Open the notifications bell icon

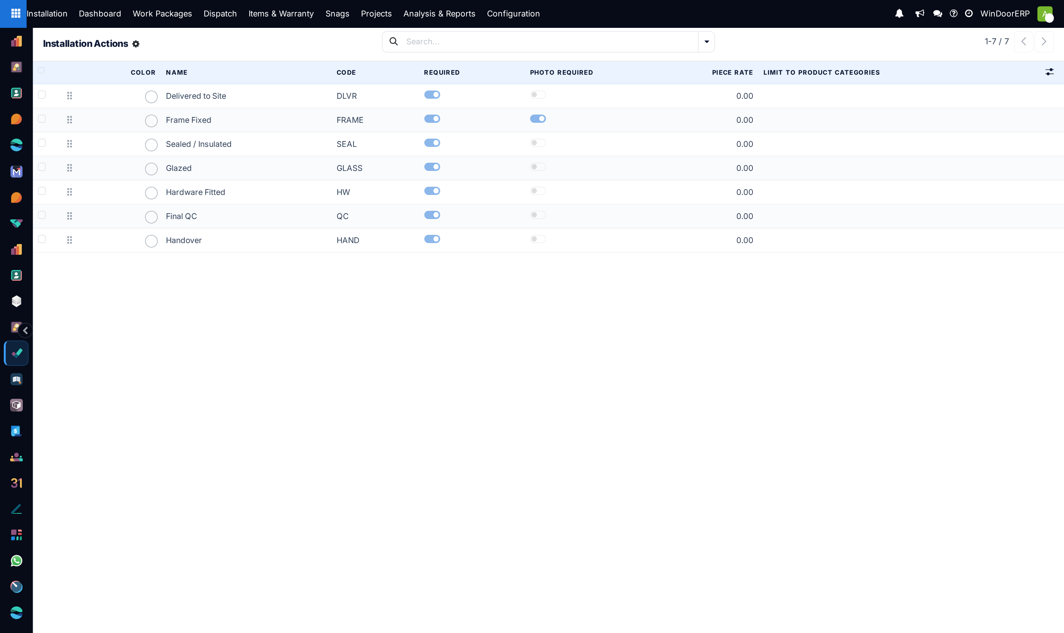click(x=899, y=14)
